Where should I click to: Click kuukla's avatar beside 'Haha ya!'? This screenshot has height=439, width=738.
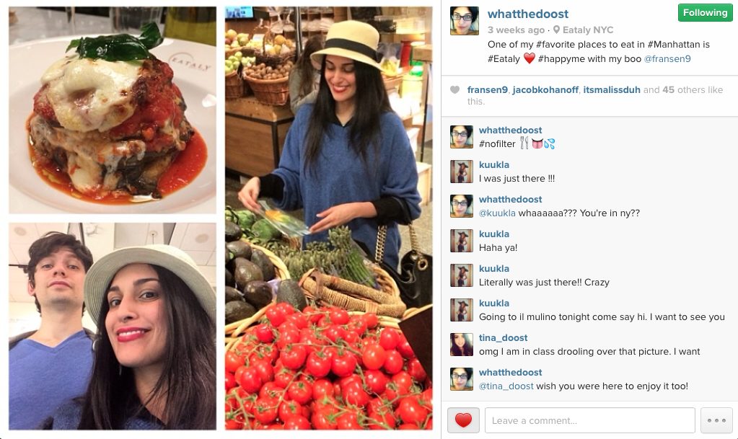point(461,241)
